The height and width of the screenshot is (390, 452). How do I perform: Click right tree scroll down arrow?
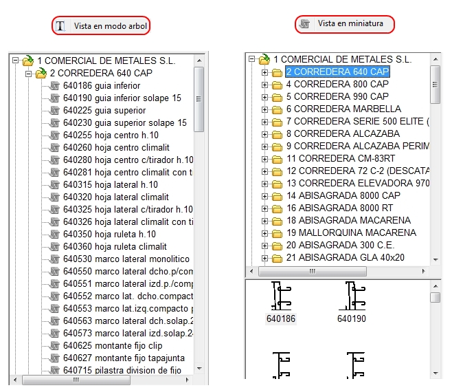coord(436,260)
